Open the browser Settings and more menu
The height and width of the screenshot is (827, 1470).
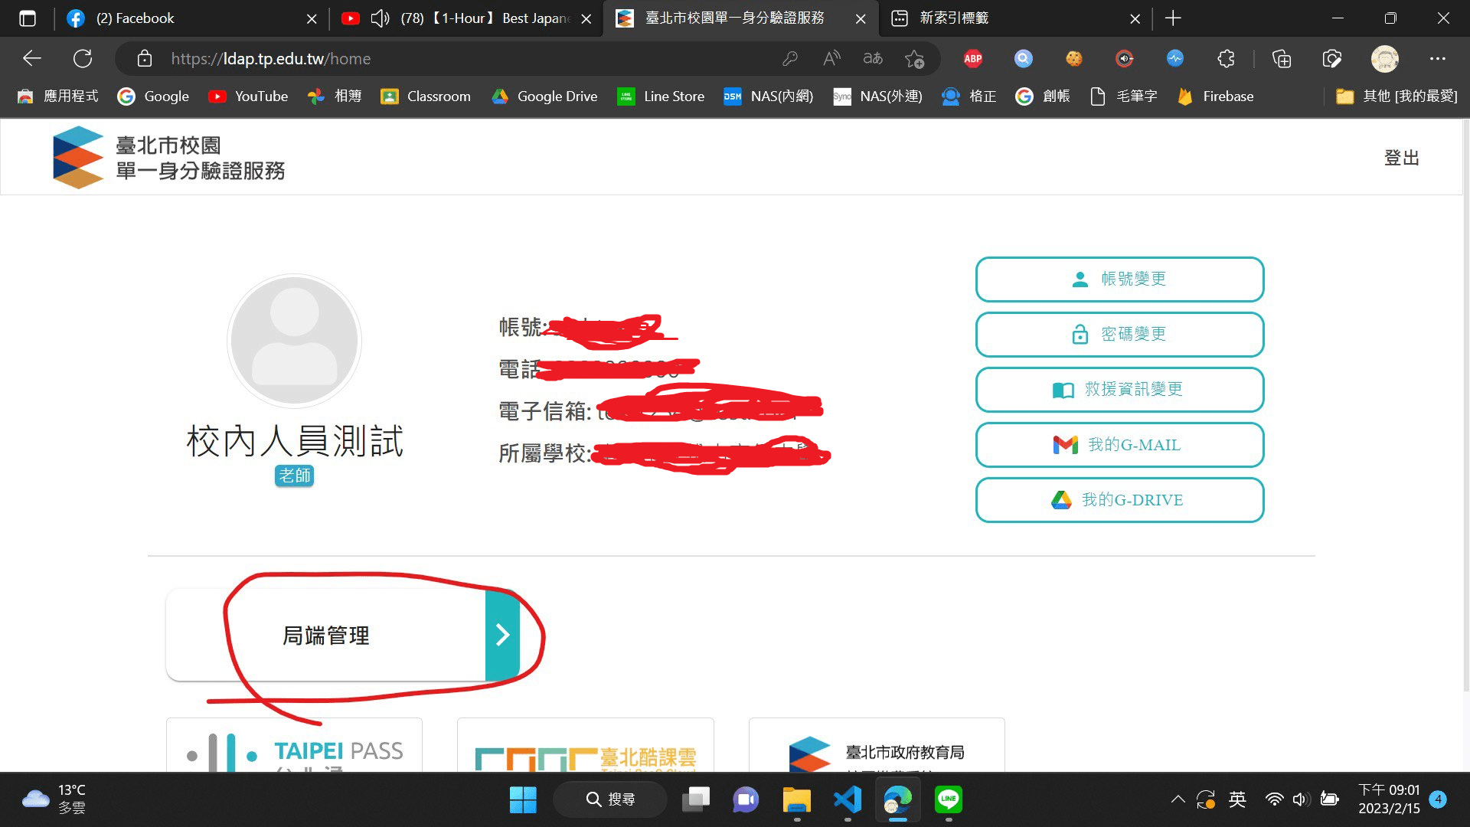(1437, 59)
